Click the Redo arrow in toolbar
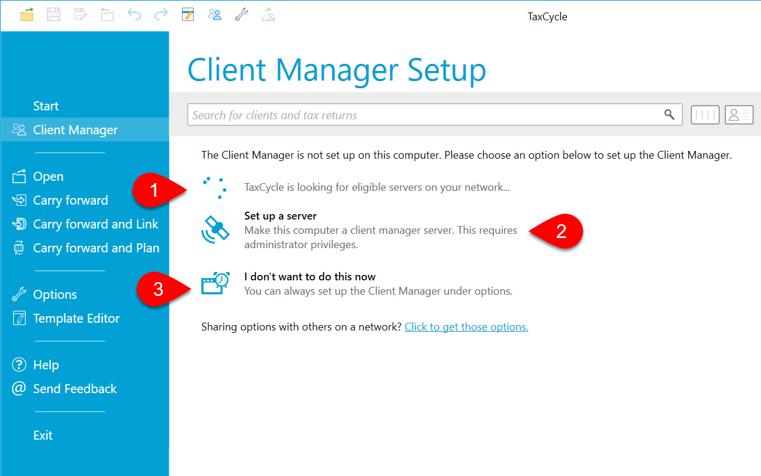The height and width of the screenshot is (476, 761). (x=161, y=15)
